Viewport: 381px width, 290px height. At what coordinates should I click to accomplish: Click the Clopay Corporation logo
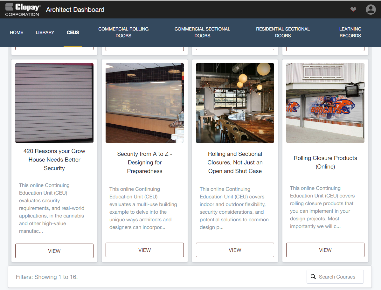tap(22, 10)
